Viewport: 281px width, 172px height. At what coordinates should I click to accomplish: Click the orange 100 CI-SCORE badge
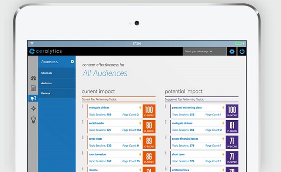click(x=149, y=111)
